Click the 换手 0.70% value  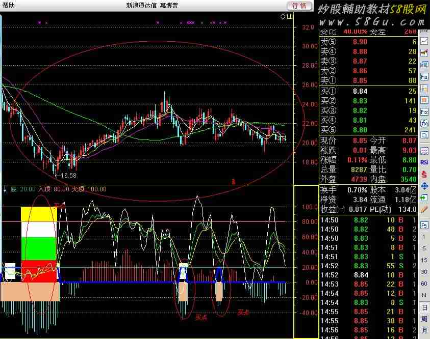[357, 190]
